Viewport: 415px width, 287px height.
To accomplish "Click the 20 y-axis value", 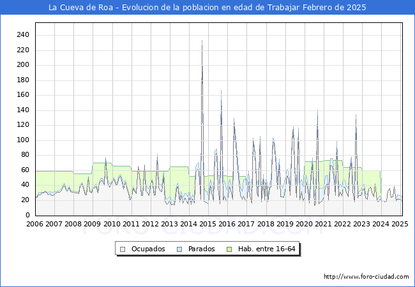I will [26, 200].
